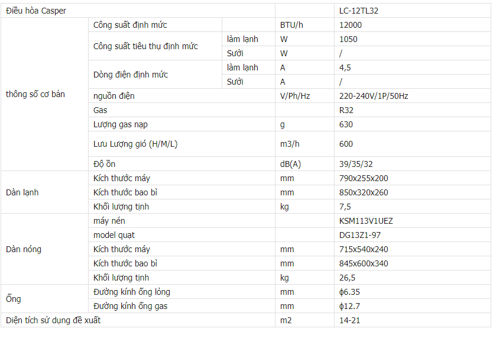The width and height of the screenshot is (493, 338).
Task: Click the 'Công suất định mức' label
Action: (130, 25)
